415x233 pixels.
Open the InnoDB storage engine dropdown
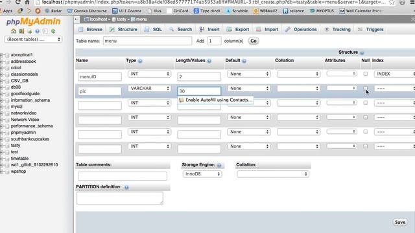click(x=202, y=174)
